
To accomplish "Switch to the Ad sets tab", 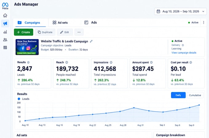I will pos(60,23).
